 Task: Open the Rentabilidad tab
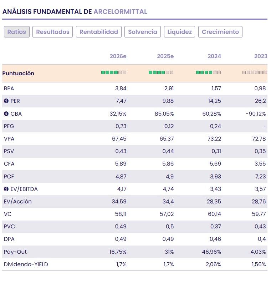(99, 32)
